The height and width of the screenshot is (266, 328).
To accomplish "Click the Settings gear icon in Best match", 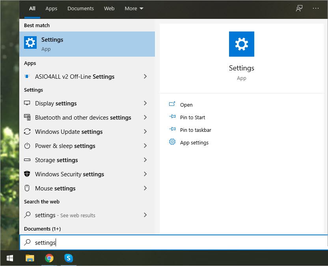I will (x=30, y=42).
